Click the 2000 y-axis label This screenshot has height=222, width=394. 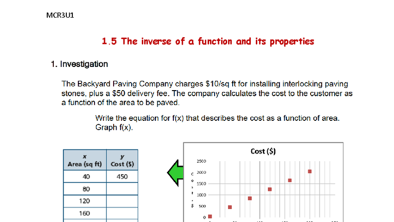tap(201, 172)
